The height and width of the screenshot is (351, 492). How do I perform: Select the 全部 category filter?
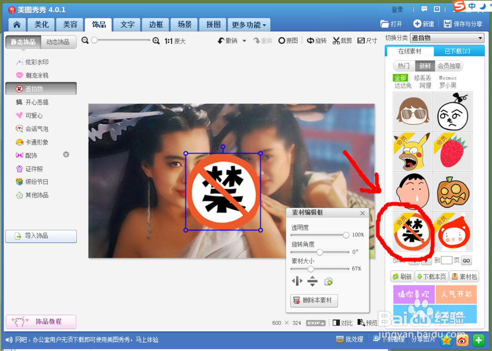[400, 78]
